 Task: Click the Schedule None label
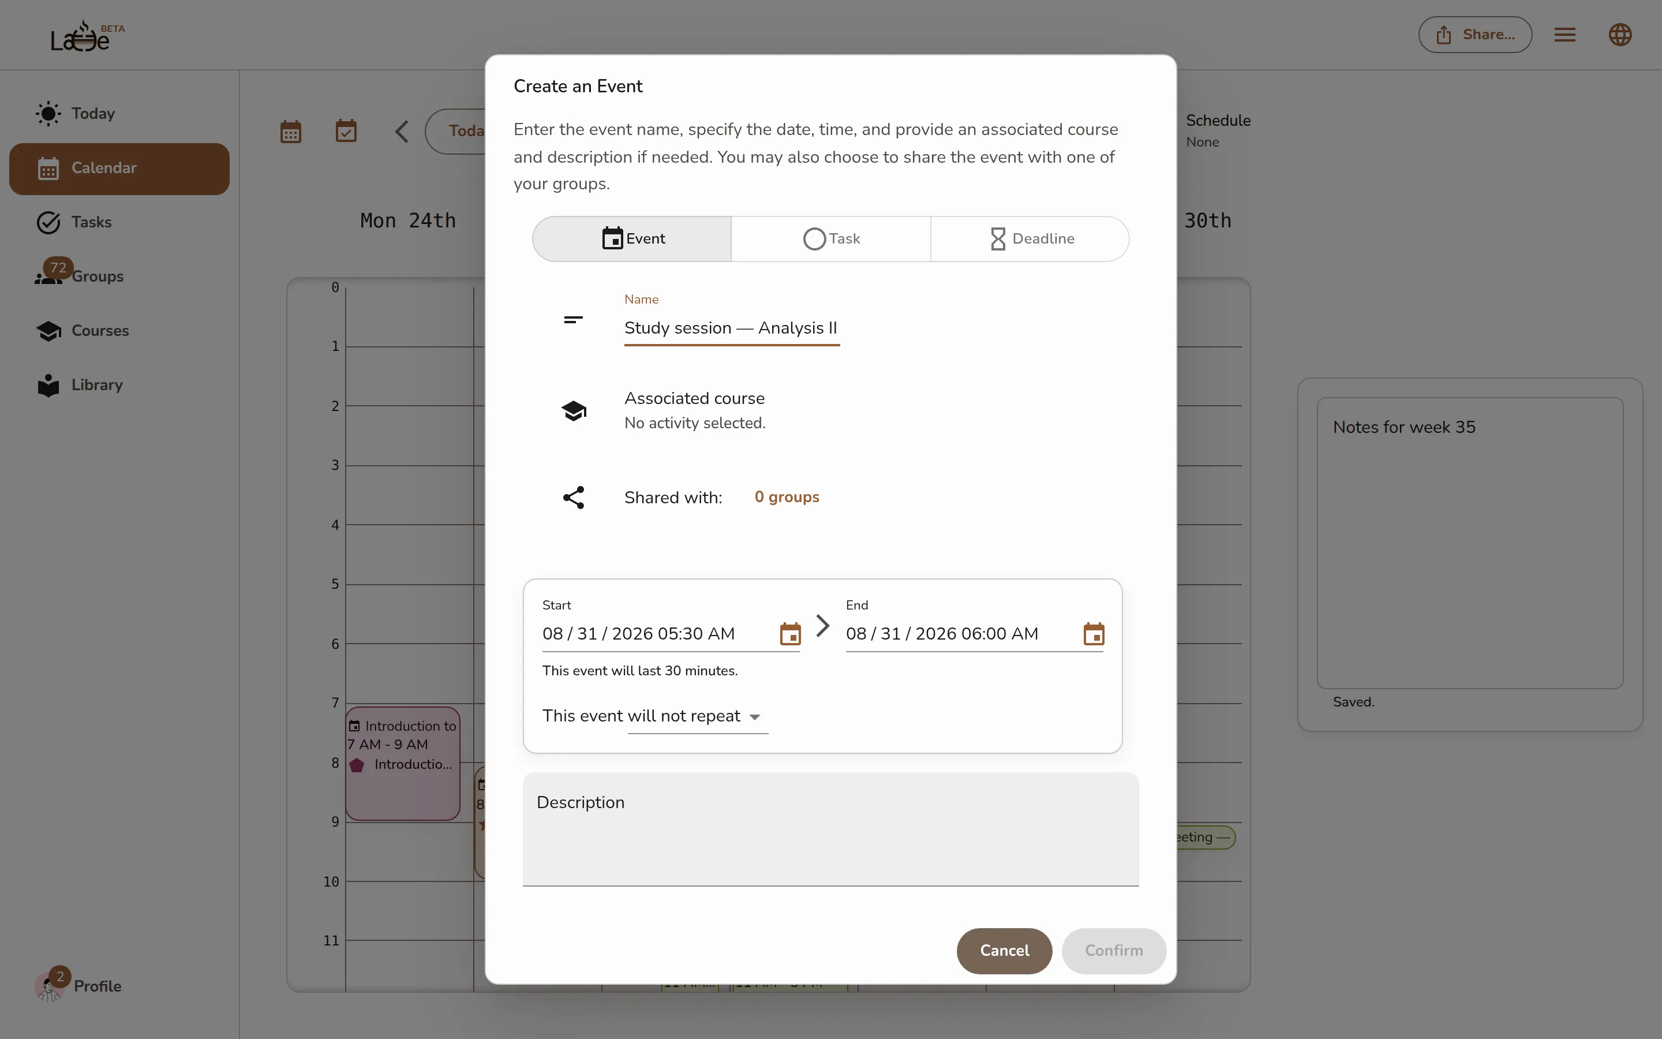tap(1218, 130)
